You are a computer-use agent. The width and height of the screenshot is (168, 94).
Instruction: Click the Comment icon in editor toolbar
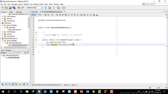tap(94, 15)
